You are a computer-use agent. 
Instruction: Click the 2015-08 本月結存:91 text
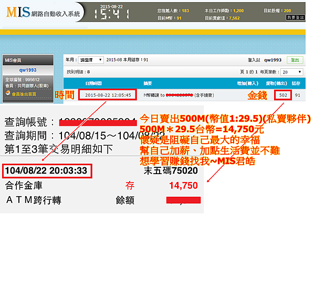(x=127, y=60)
